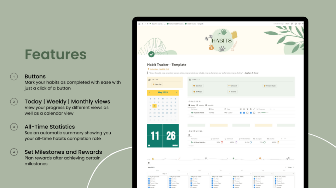Toggle Devotion checkbox on May 1 card

[149, 179]
